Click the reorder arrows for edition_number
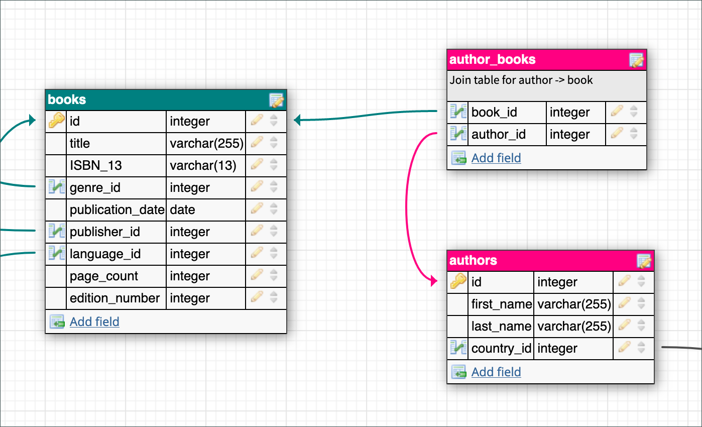Viewport: 702px width, 427px height. [x=274, y=298]
